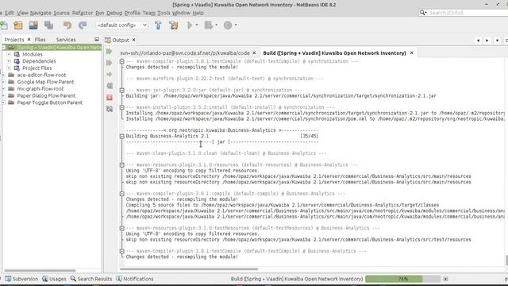This screenshot has width=508, height=286.
Task: Click the search magnifier icon
Action: 422,13
